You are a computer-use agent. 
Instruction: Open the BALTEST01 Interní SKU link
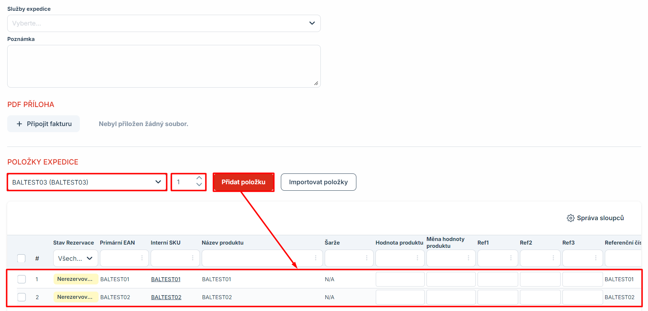pos(166,279)
